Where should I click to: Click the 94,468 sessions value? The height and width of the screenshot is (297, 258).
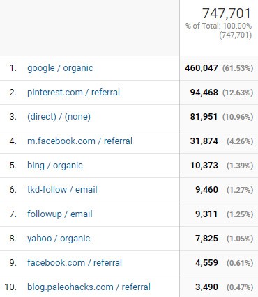pyautogui.click(x=204, y=93)
